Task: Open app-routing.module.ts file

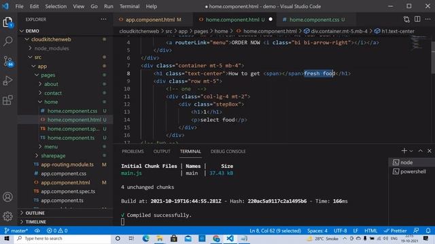Action: coord(65,164)
